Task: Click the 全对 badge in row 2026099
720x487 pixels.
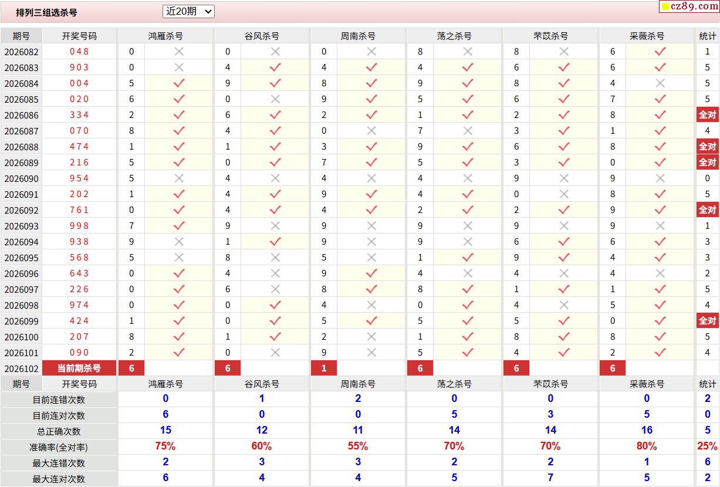Action: click(x=707, y=321)
